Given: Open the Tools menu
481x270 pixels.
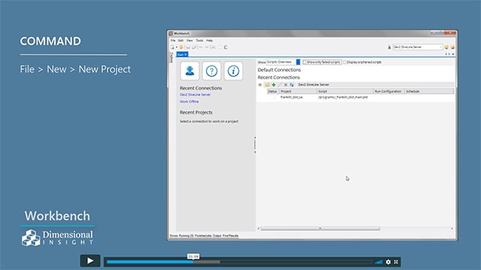Looking at the screenshot, I should click(x=199, y=40).
